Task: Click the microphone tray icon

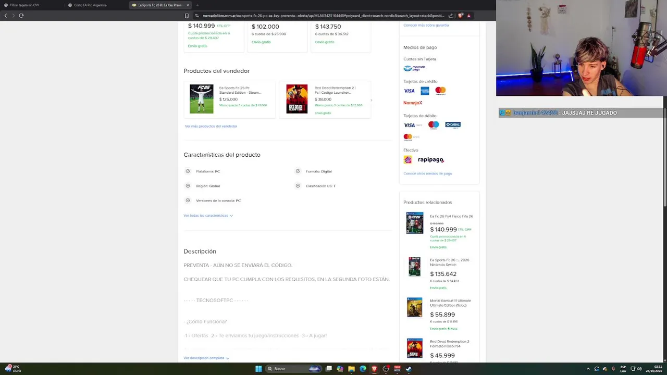Action: pyautogui.click(x=613, y=369)
